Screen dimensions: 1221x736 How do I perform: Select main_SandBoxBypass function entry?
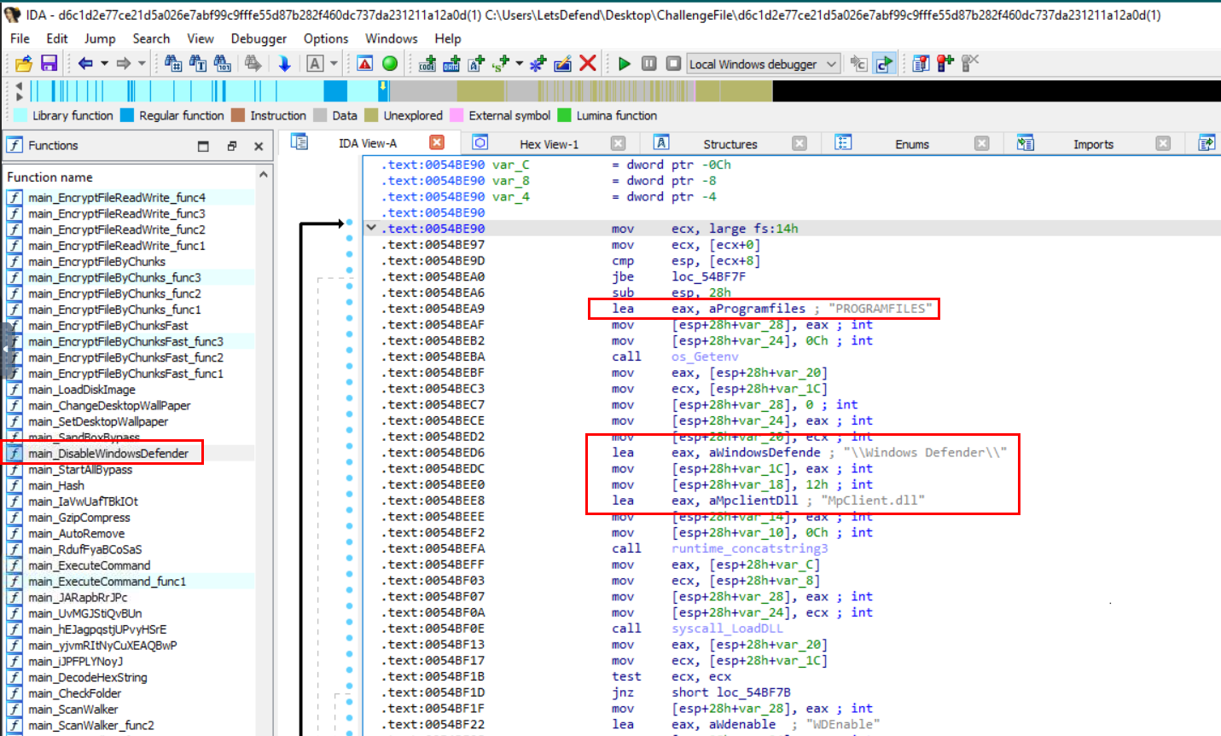tap(84, 438)
